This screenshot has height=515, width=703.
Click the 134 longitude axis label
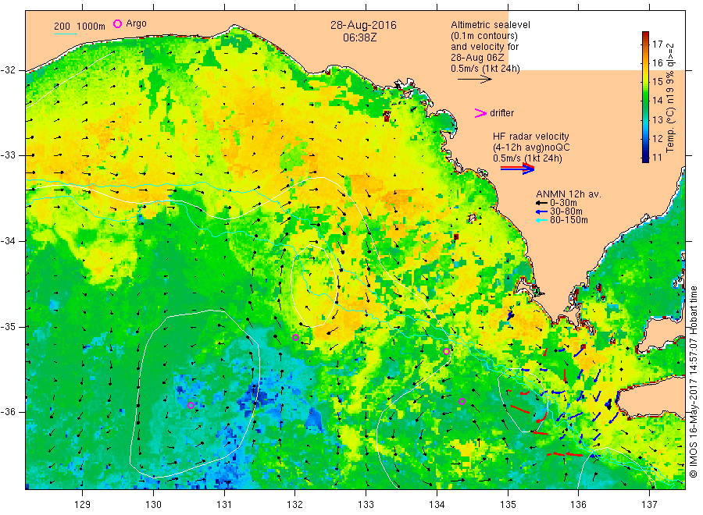pos(437,505)
